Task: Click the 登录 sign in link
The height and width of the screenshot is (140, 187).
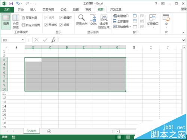Action: click(184, 9)
